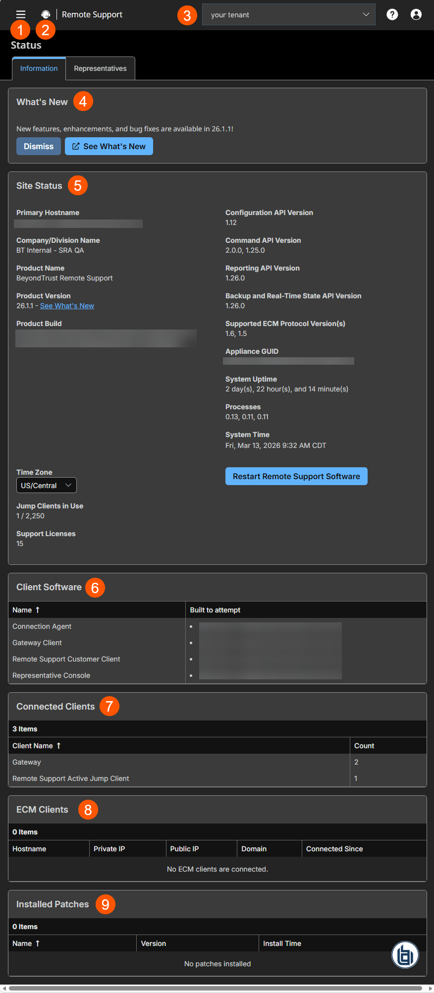Open the user account profile icon

coord(416,14)
